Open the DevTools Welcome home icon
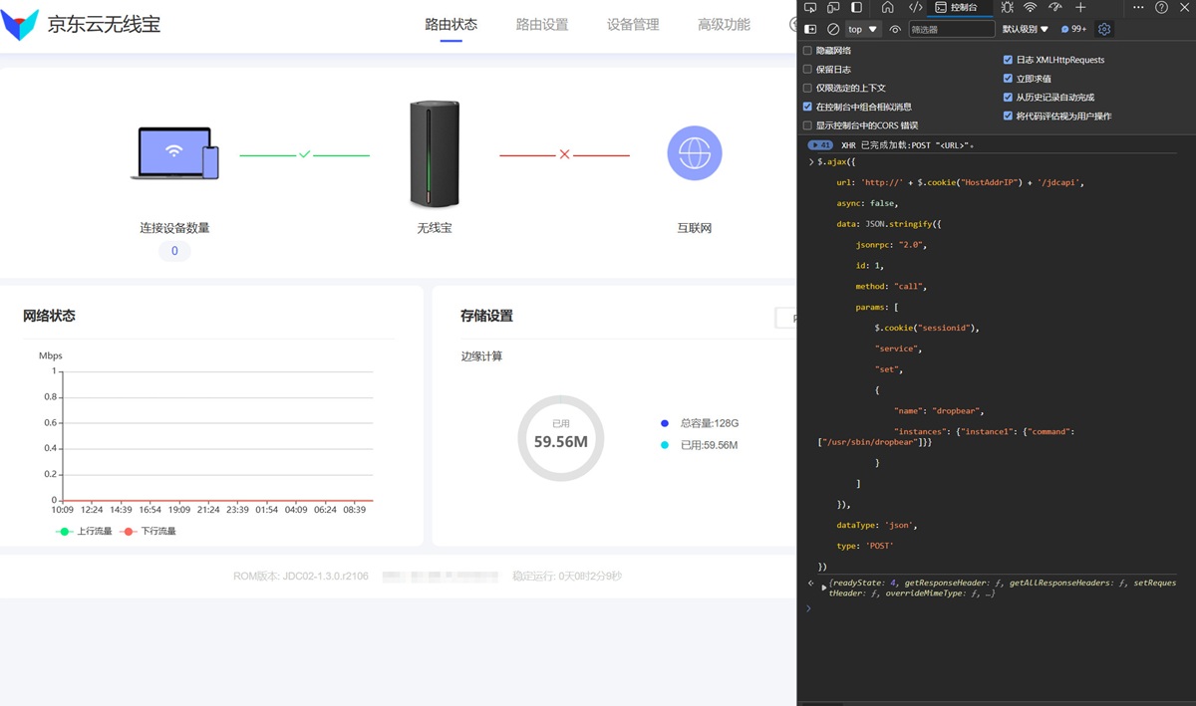 coord(887,8)
